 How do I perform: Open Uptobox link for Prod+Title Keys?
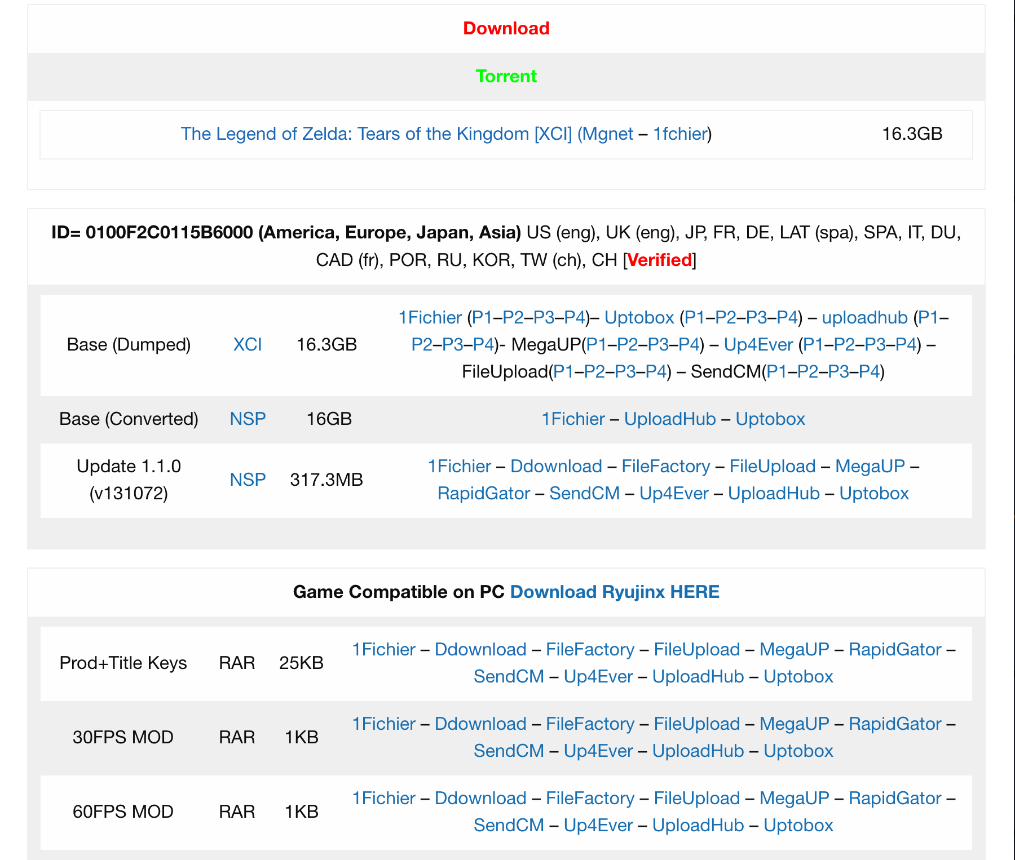click(798, 676)
